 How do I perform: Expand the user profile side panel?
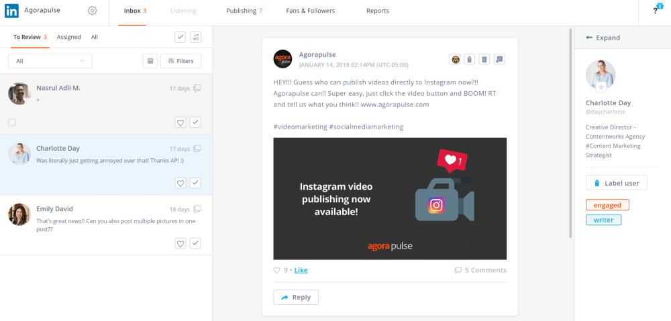pyautogui.click(x=603, y=38)
